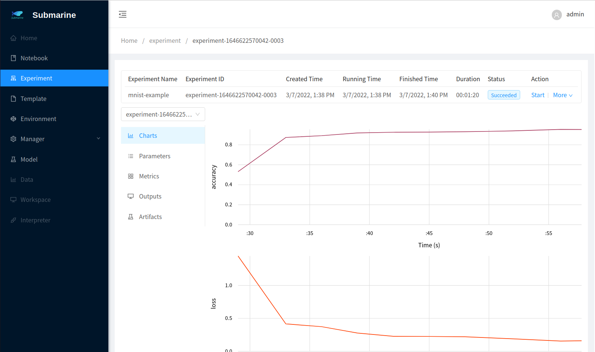Collapse the sidebar with the menu-fold icon

pos(122,15)
